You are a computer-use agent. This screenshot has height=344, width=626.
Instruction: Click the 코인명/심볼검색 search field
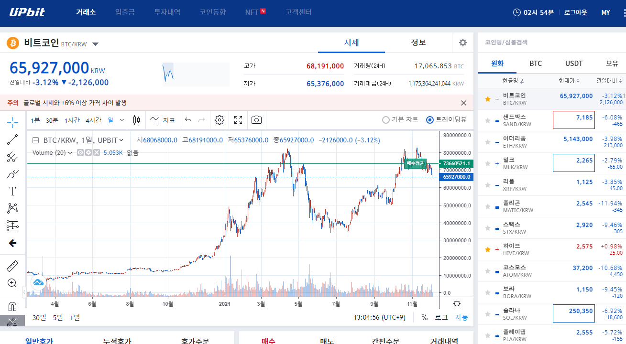(552, 42)
